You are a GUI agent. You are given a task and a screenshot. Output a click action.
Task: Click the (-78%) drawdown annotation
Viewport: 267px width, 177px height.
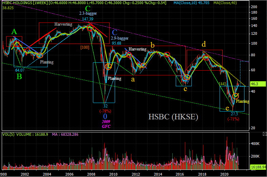[105, 111]
